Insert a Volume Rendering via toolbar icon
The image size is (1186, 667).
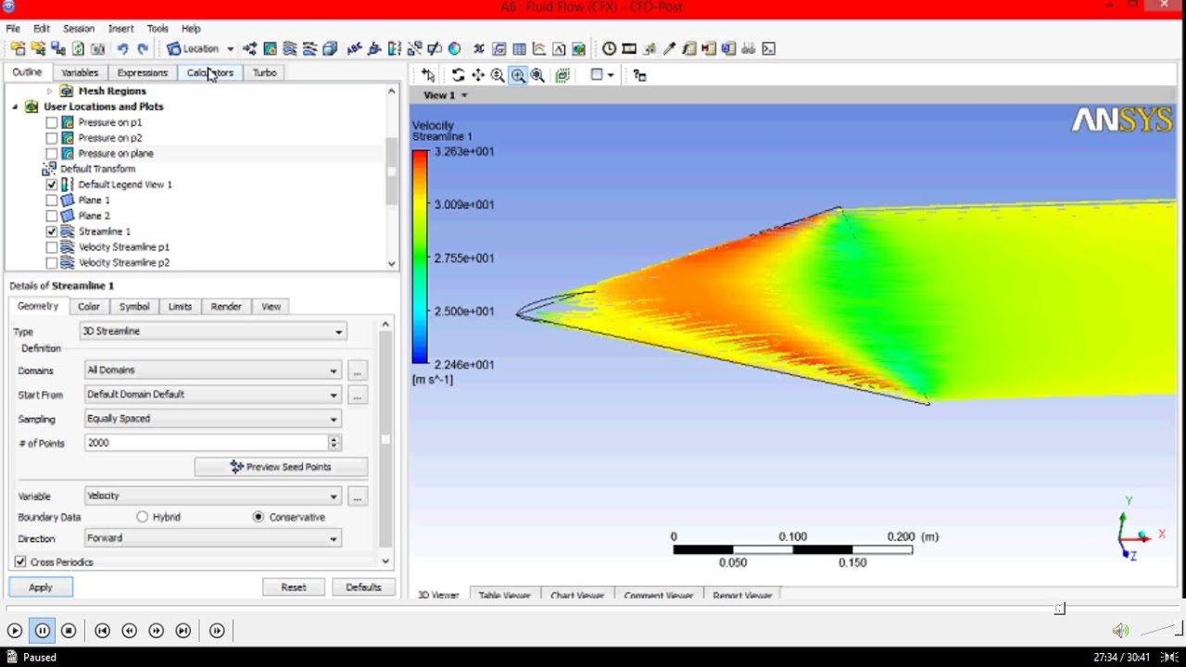click(329, 48)
